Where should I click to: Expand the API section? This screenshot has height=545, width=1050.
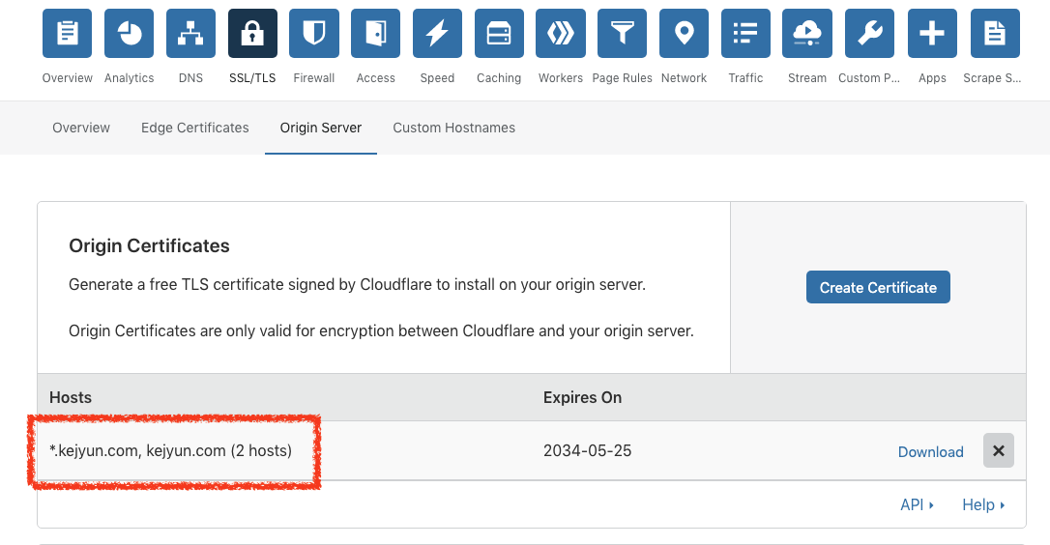(917, 504)
